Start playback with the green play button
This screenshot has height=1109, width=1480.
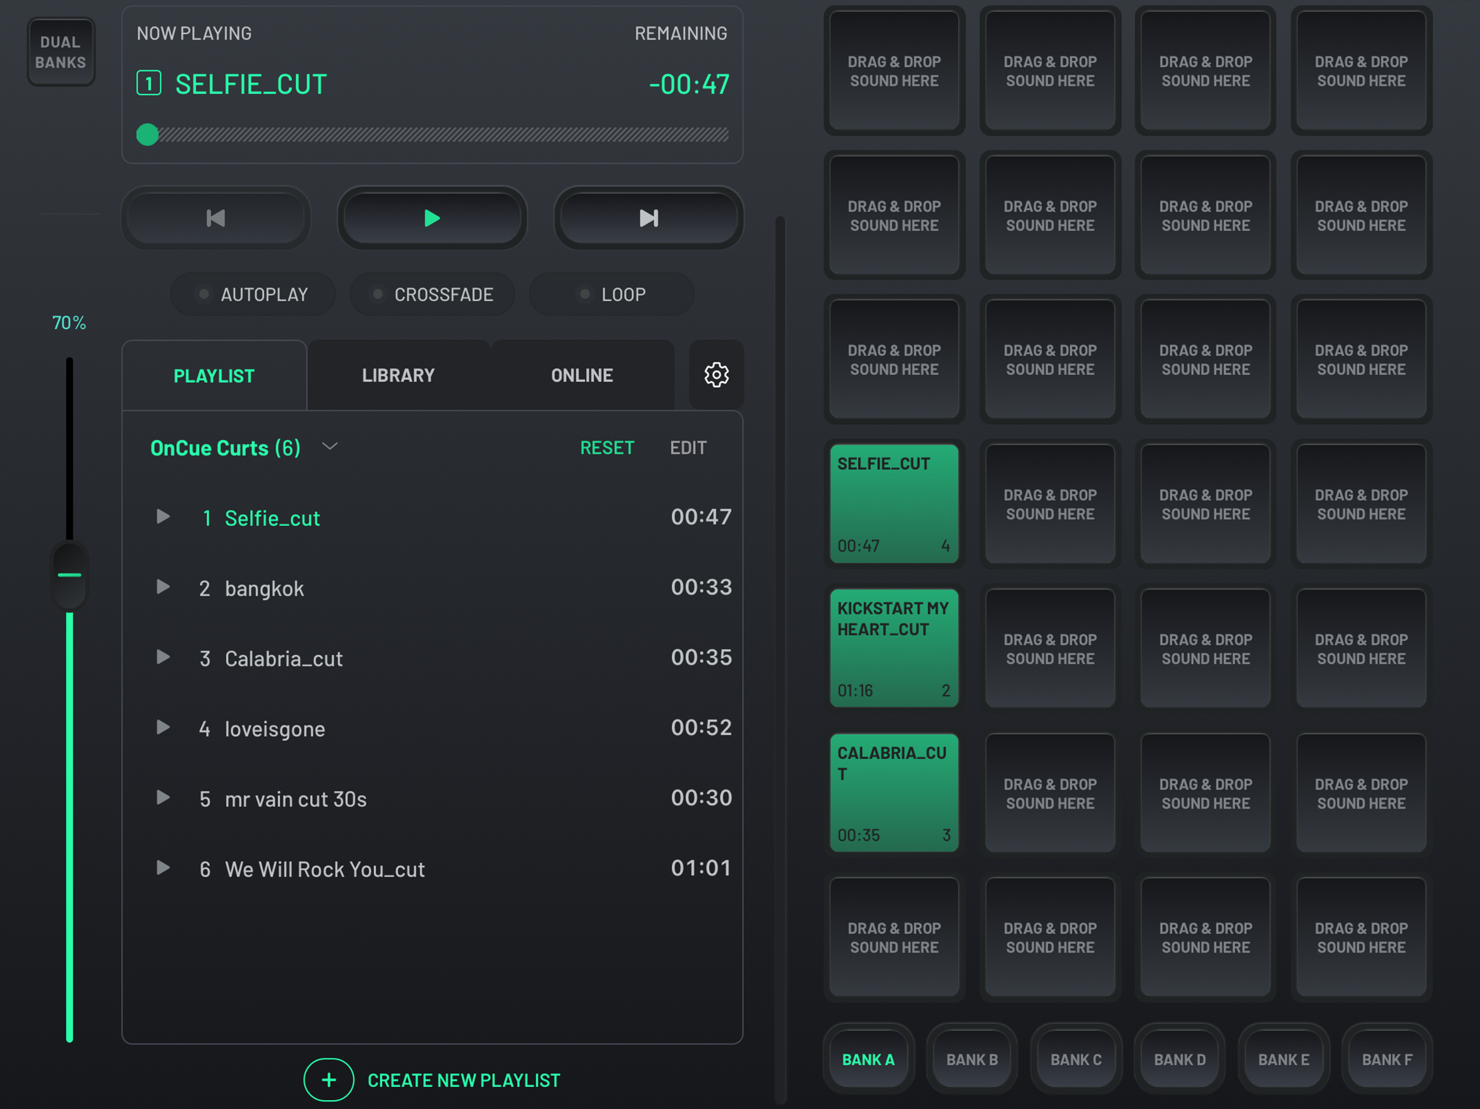point(432,218)
